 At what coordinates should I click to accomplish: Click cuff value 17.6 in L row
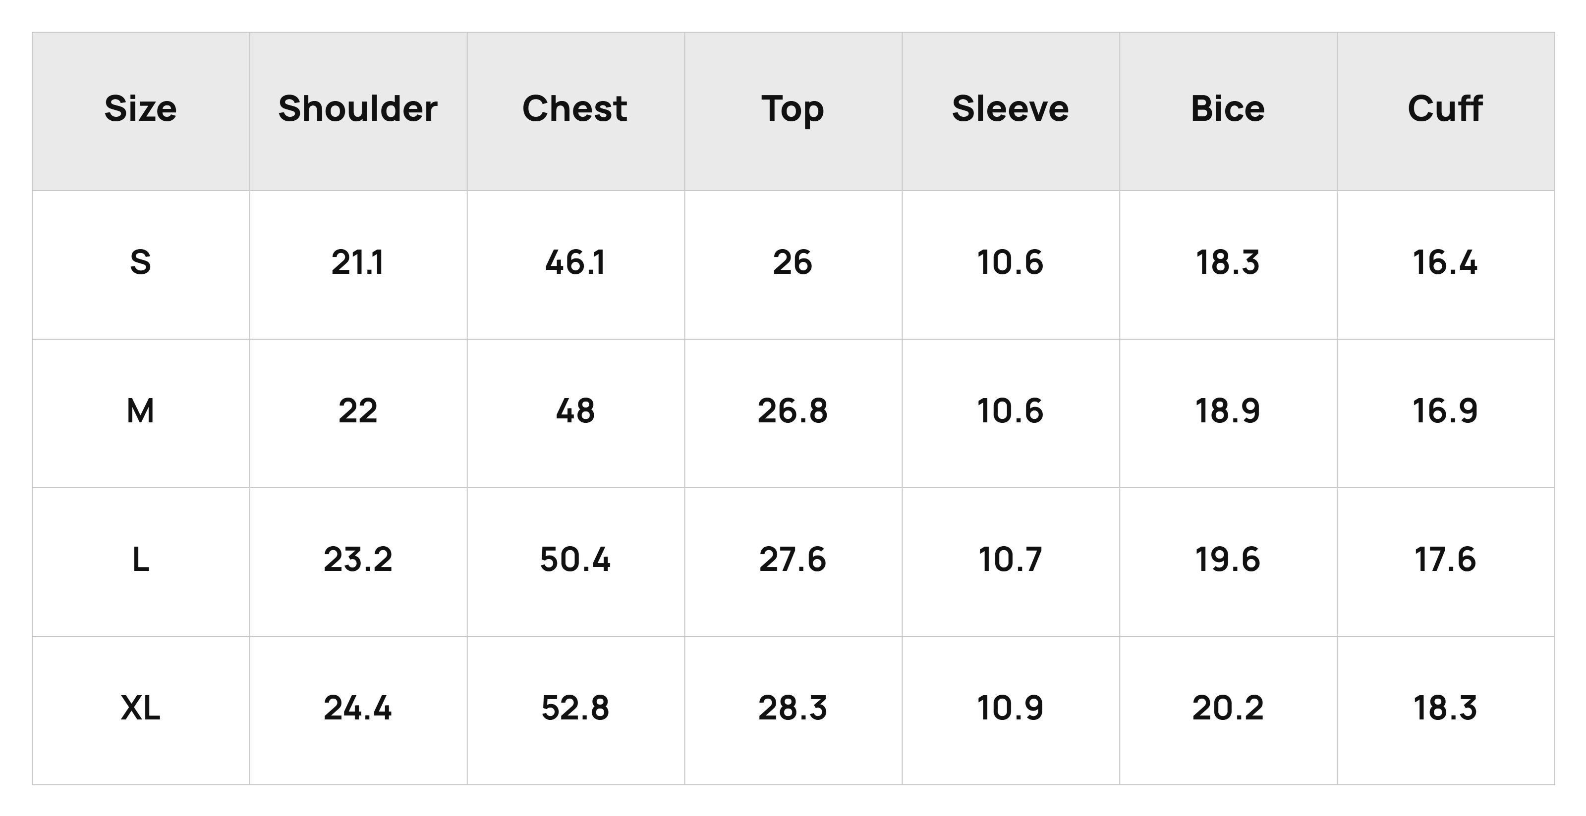[x=1445, y=560]
